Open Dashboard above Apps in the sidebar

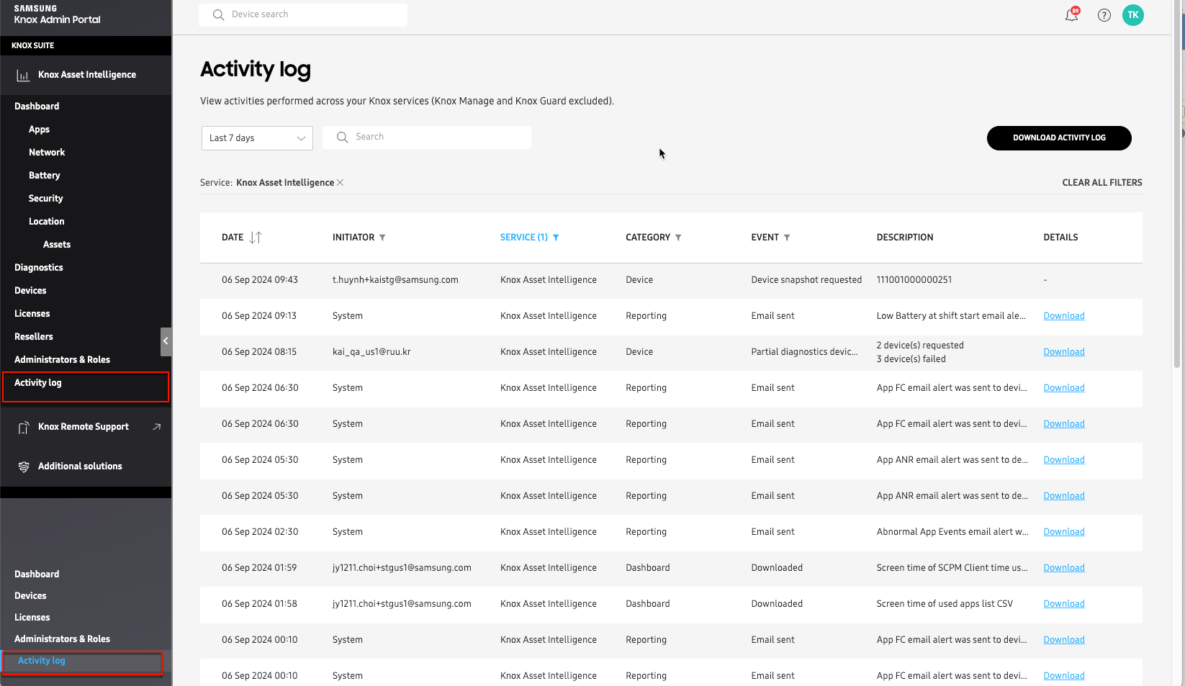point(37,107)
